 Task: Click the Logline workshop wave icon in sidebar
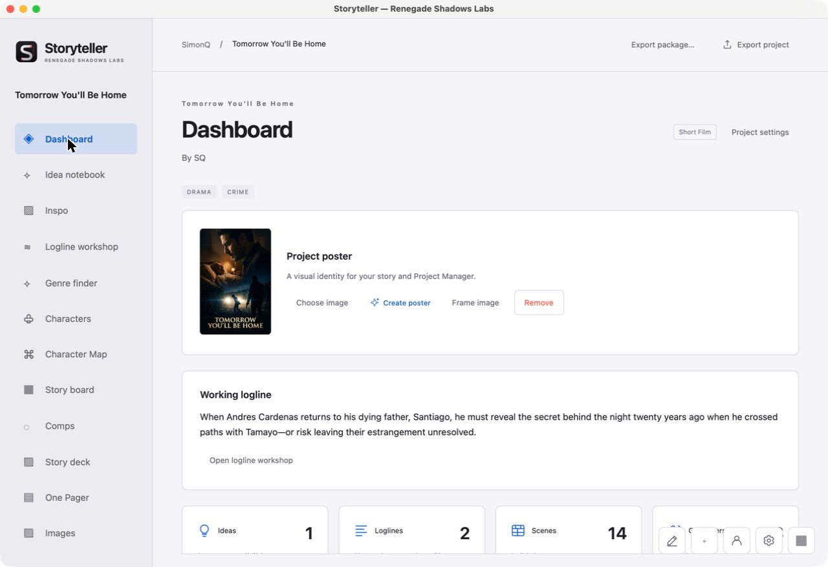click(27, 247)
